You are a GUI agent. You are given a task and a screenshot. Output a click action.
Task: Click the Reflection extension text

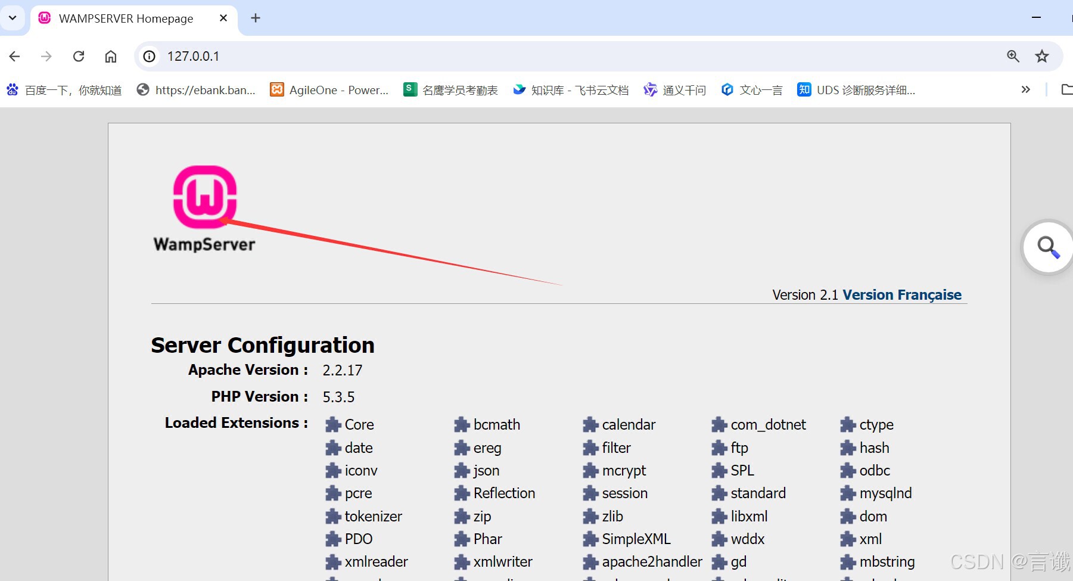click(504, 493)
